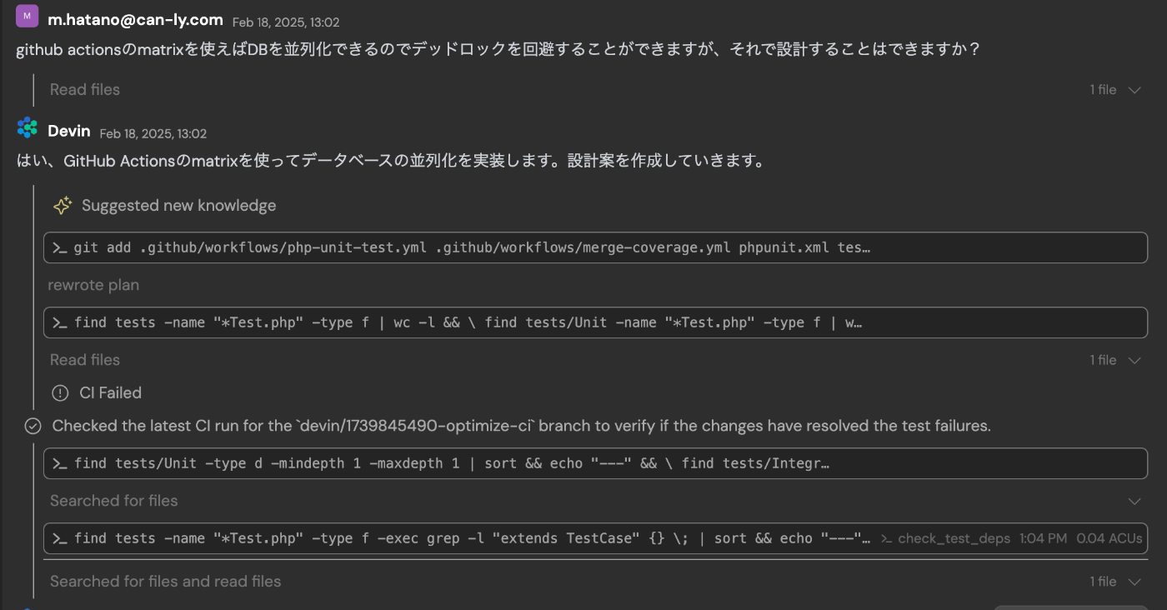Click the Devin sender name

tap(69, 131)
